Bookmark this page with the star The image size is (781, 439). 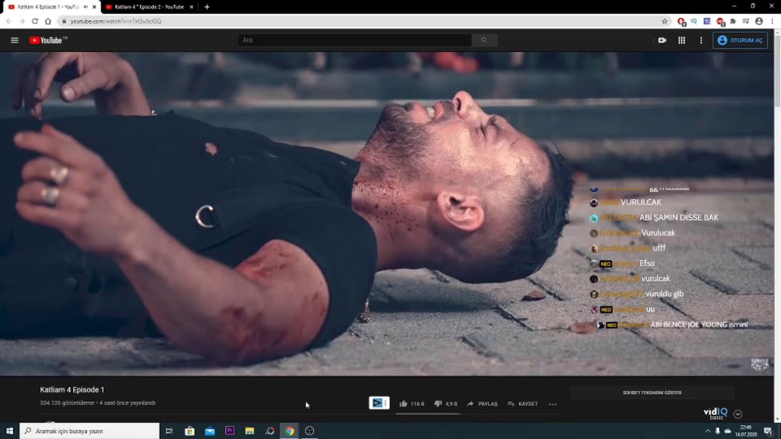tap(664, 21)
